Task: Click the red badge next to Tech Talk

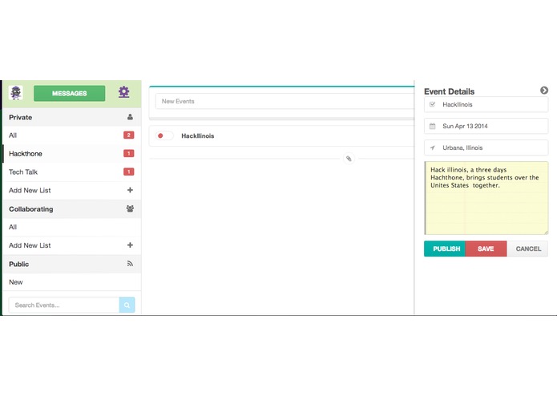Action: [128, 172]
